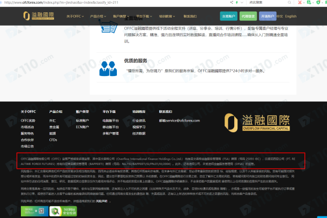The height and width of the screenshot is (218, 327).
Task: Open the address bar dropdown chevron
Action: pyautogui.click(x=242, y=3)
